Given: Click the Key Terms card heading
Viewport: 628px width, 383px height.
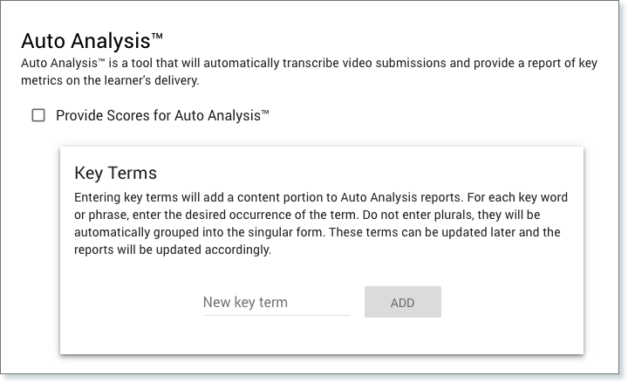Looking at the screenshot, I should click(x=116, y=171).
